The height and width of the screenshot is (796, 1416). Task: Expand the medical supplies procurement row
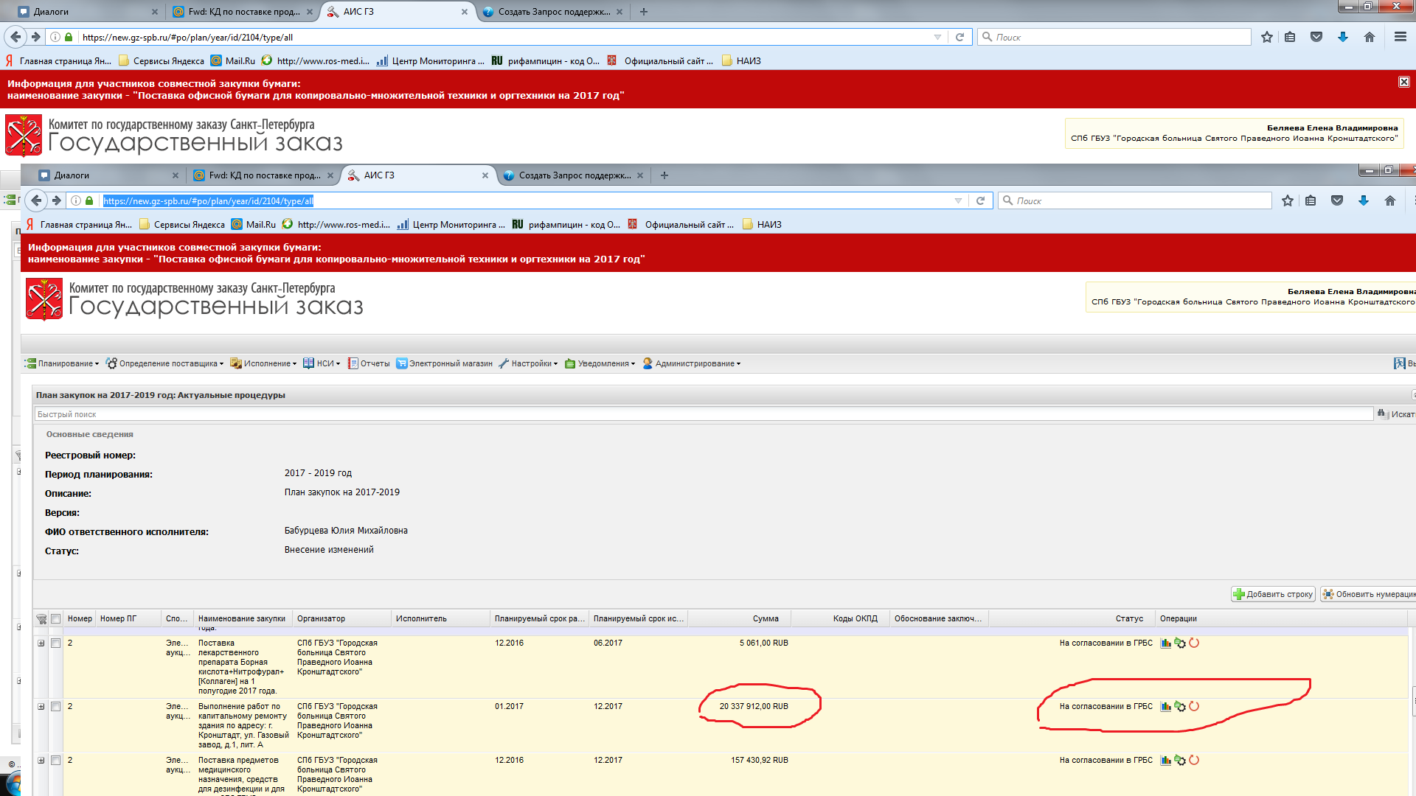[41, 760]
